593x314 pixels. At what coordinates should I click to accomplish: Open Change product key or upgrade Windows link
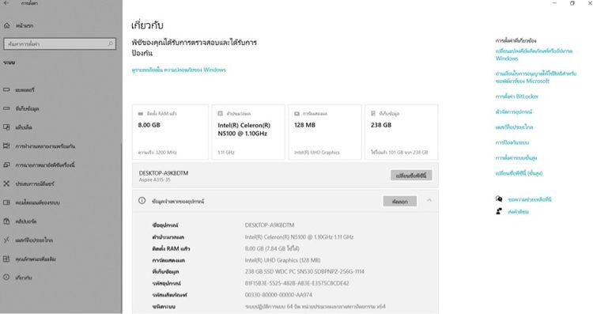coord(534,55)
